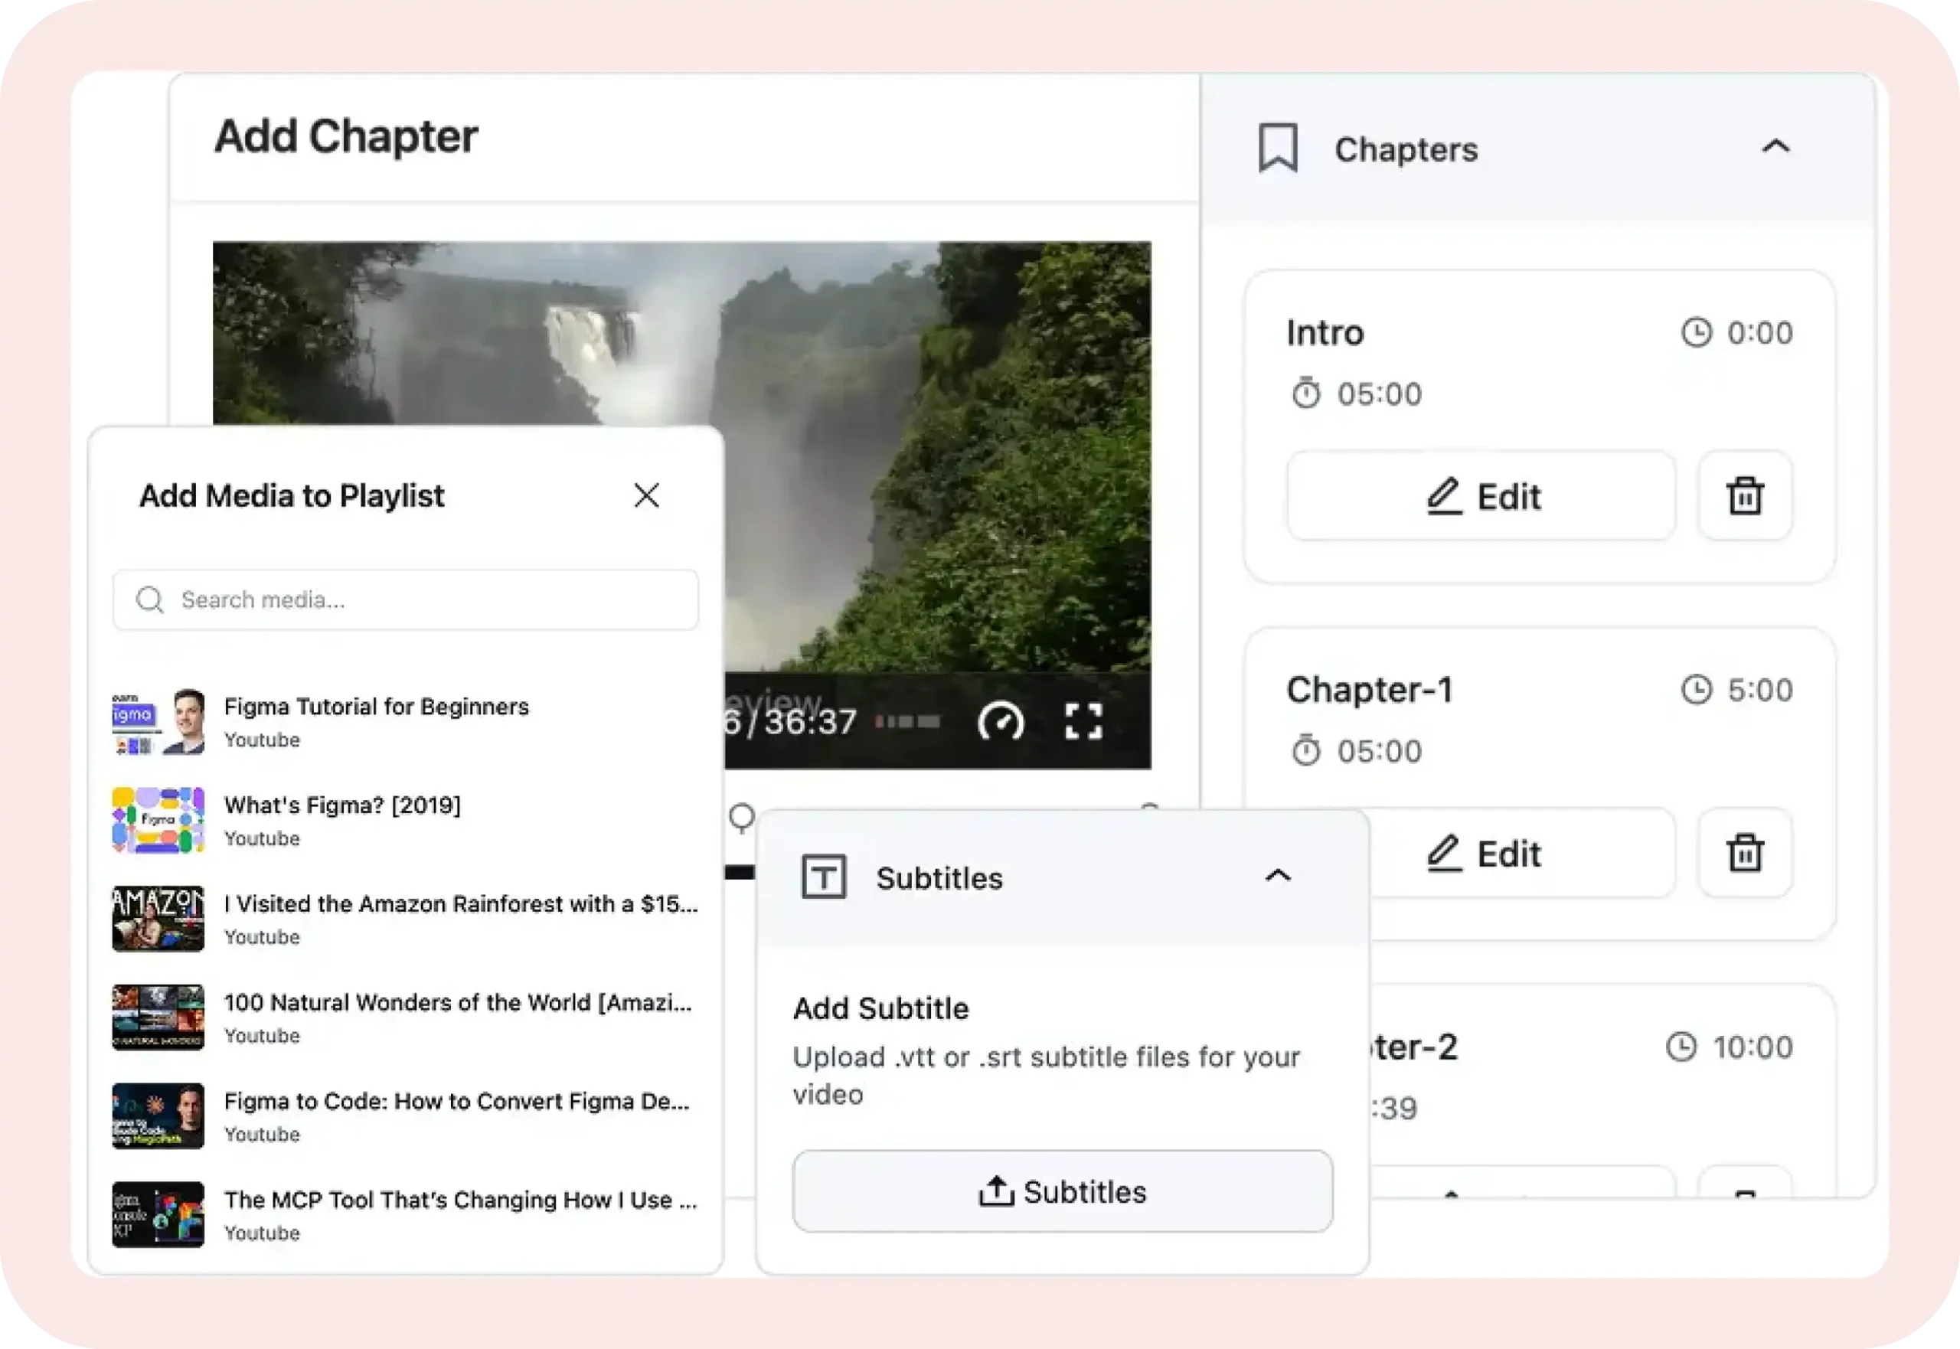Select the Amazon Rainforest video thumbnail
1960x1349 pixels.
click(158, 919)
